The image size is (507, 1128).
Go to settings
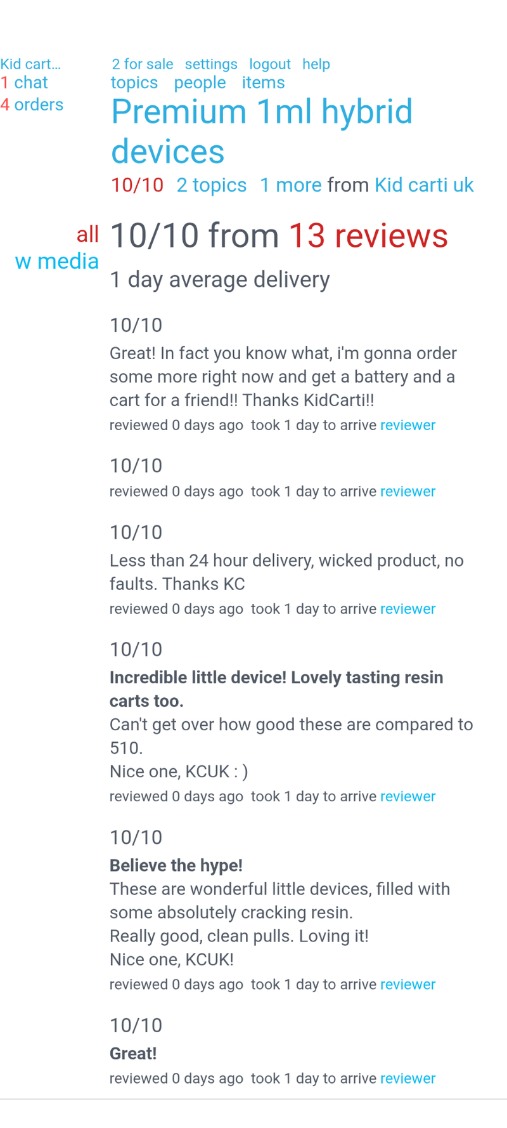(x=211, y=64)
